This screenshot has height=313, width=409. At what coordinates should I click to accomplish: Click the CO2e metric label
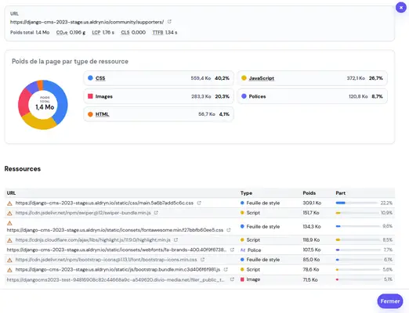tap(62, 32)
